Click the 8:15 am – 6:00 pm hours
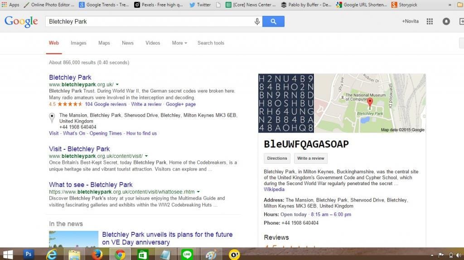The image size is (464, 260). click(x=331, y=214)
